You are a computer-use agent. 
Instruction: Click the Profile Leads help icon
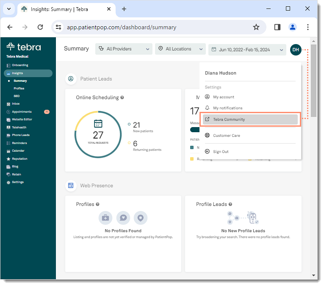230,204
